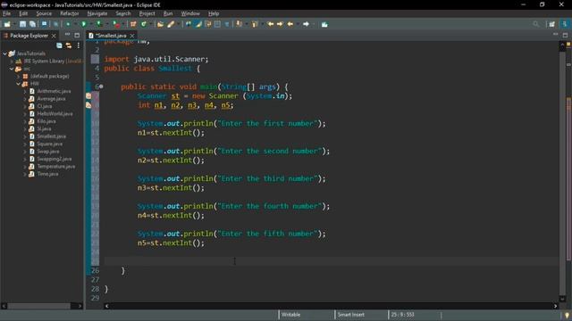The width and height of the screenshot is (572, 321).
Task: Click the Pin Editor icon
Action: coord(324,24)
